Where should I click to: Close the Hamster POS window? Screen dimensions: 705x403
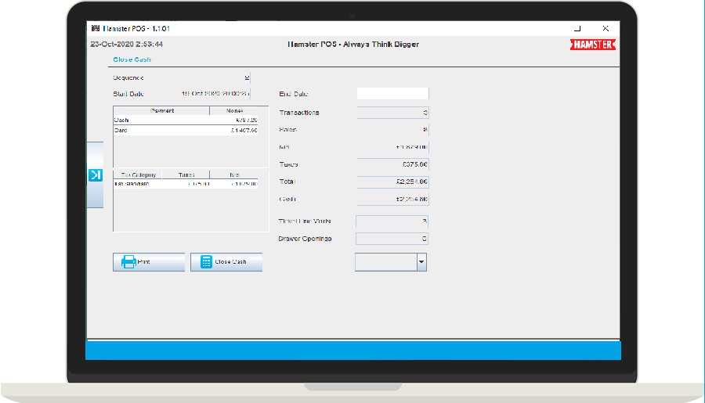606,28
